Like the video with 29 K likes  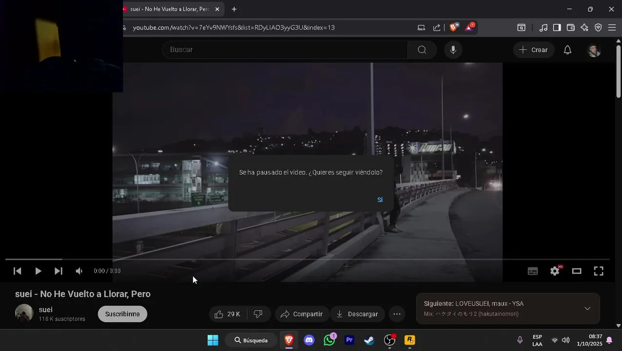(228, 314)
